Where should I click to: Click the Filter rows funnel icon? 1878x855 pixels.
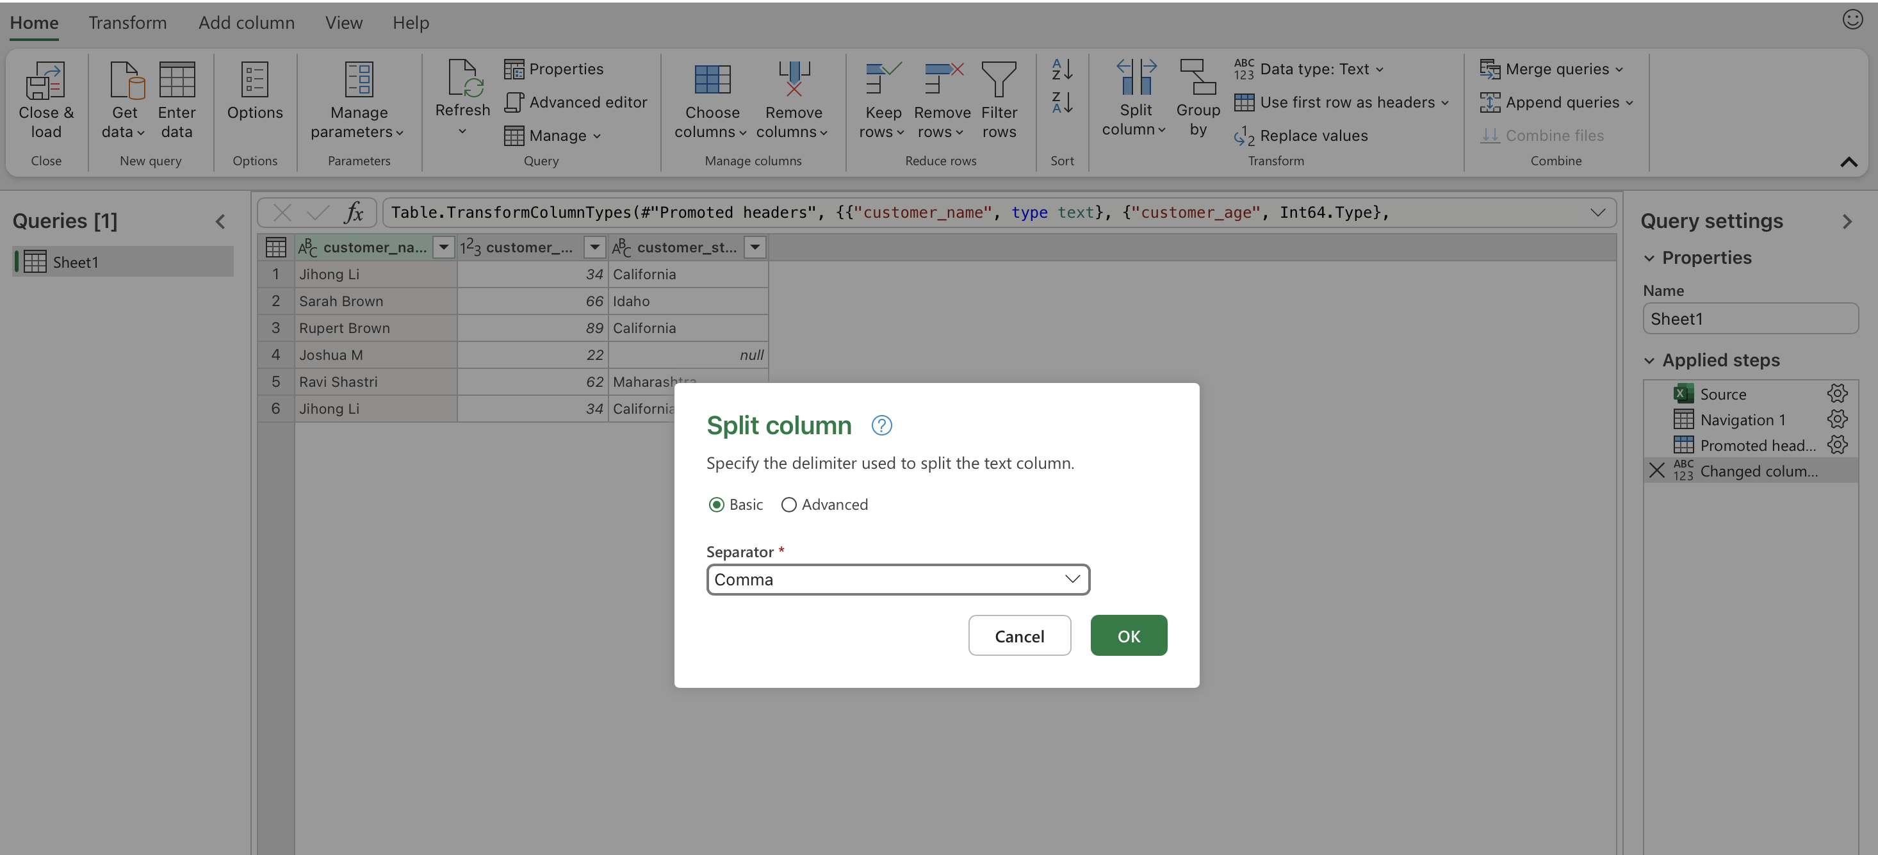998,80
